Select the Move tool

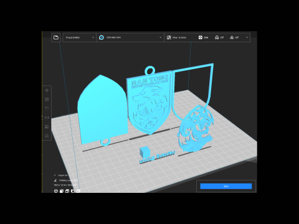[47, 90]
